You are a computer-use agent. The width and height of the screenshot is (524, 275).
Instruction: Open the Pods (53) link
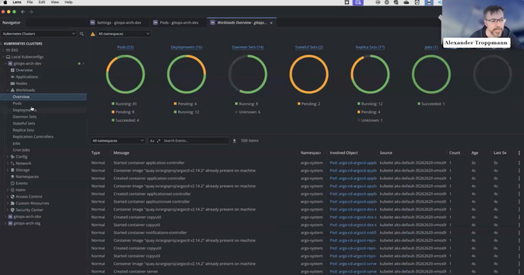point(125,47)
